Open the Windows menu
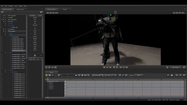187x105 pixels. click(11, 6)
